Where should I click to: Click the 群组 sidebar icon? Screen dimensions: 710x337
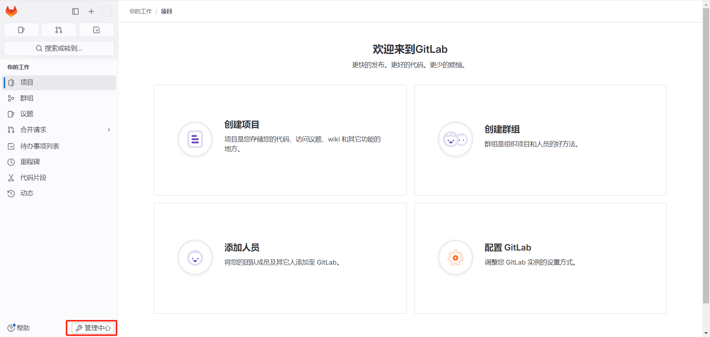11,98
